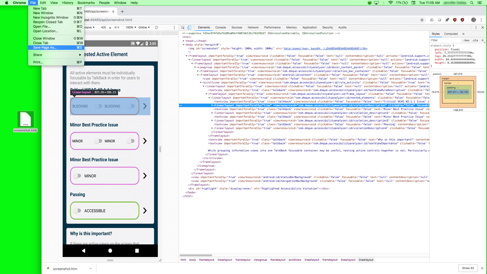The width and height of the screenshot is (487, 274).
Task: Toggle the first BLOCKING switch
Action: click(x=99, y=106)
